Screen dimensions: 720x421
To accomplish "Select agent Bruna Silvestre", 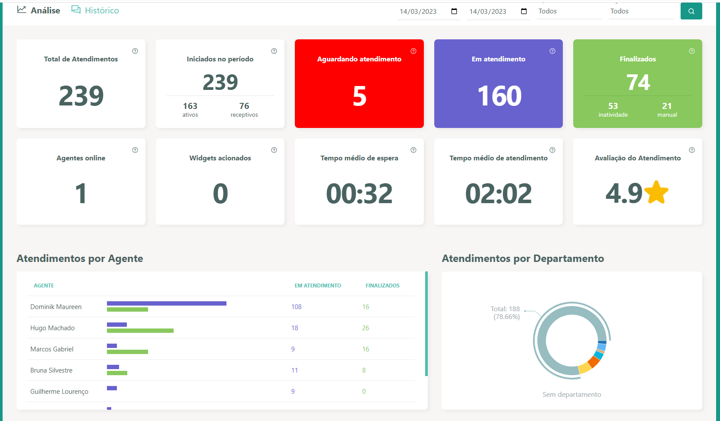I will [x=52, y=370].
